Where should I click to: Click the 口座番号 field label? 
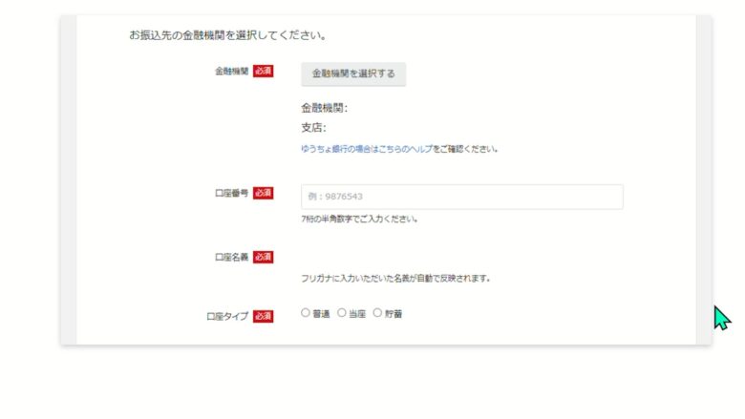coord(231,193)
